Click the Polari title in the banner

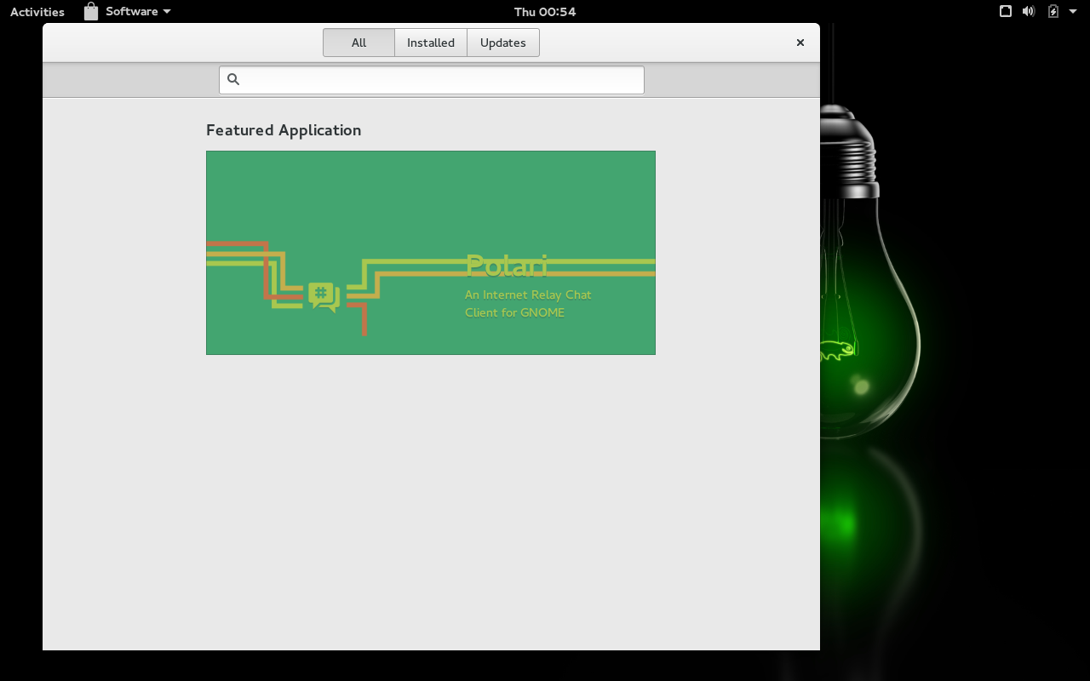[507, 266]
